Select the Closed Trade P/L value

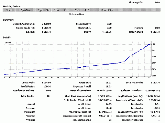point(46,28)
